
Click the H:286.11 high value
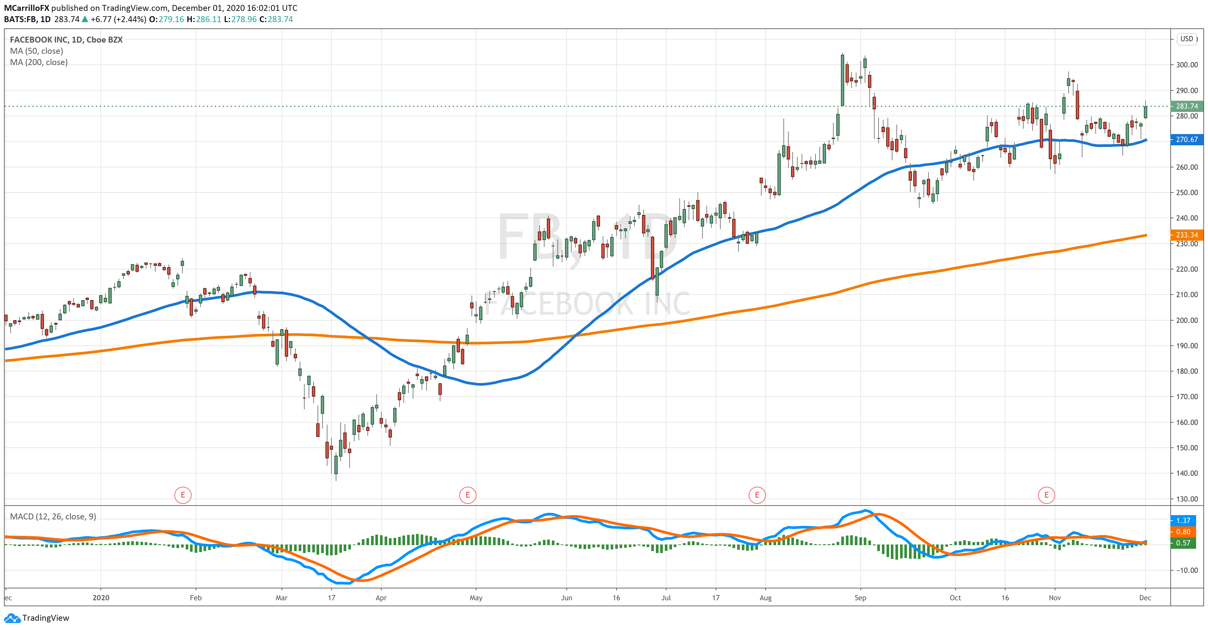pos(204,19)
